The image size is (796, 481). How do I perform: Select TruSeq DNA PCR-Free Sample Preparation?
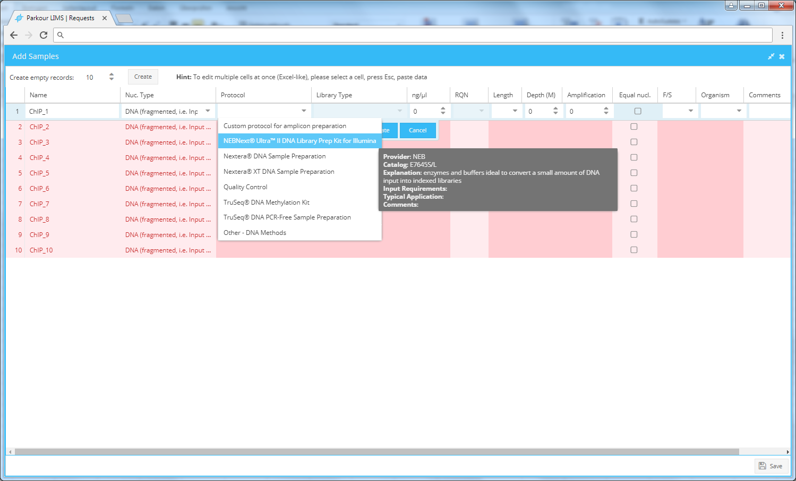tap(299, 217)
